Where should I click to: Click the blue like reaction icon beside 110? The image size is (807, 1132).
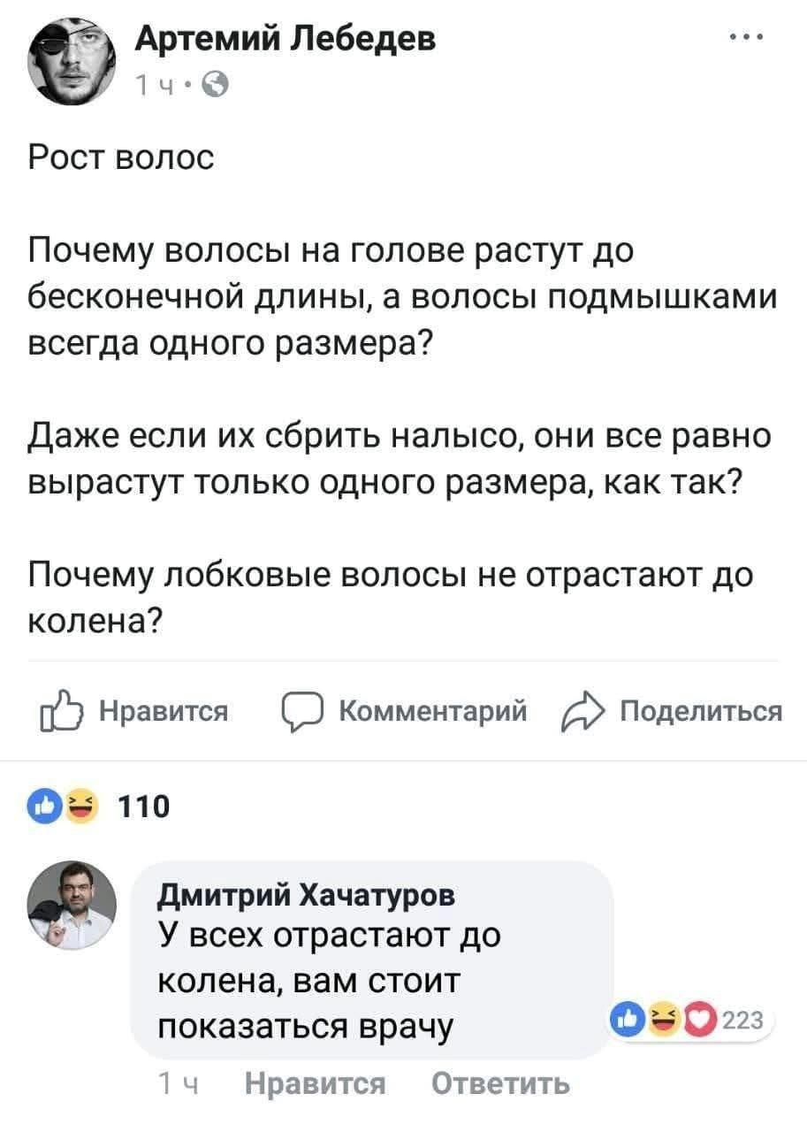(x=46, y=805)
